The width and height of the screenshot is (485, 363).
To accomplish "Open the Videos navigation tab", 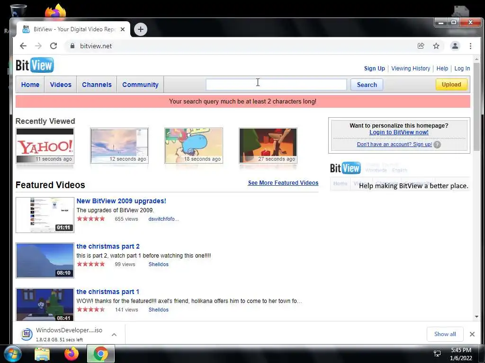I will [x=61, y=85].
